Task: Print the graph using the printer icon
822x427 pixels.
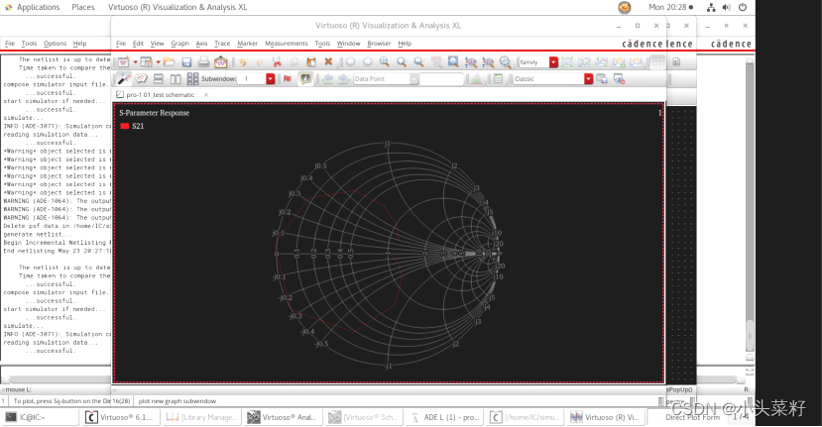Action: pos(203,61)
